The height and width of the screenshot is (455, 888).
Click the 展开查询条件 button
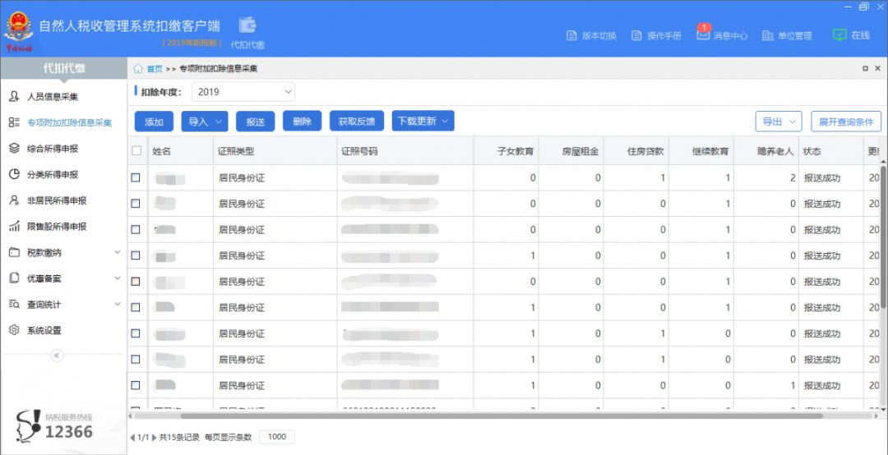coord(846,121)
